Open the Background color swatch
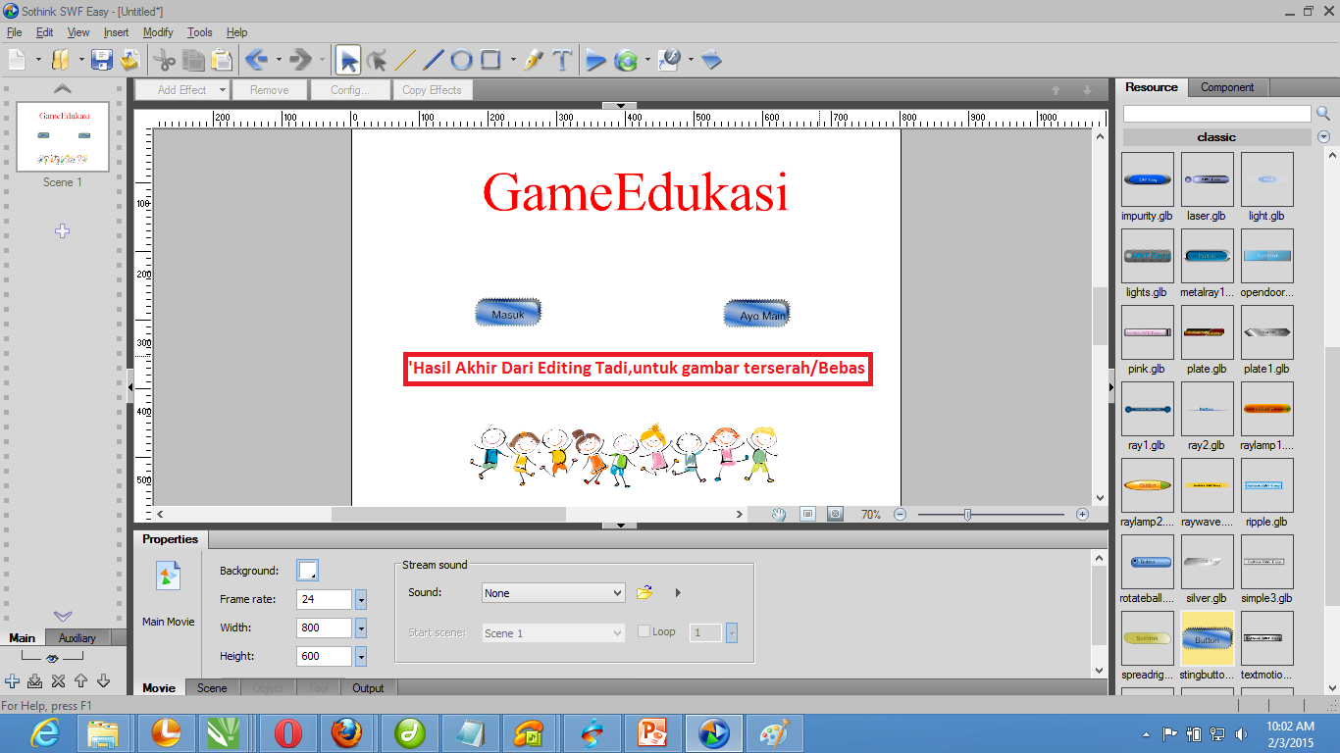The height and width of the screenshot is (753, 1340). point(305,569)
